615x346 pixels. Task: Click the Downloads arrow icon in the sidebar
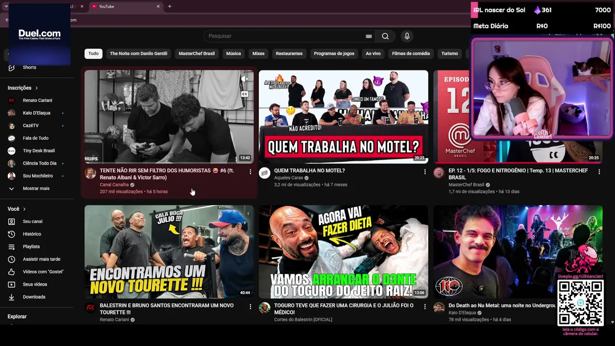[x=12, y=297]
